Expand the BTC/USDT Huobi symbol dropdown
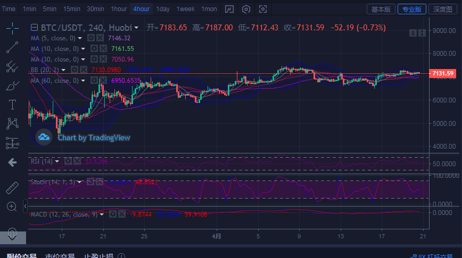462x258 pixels. (136, 28)
